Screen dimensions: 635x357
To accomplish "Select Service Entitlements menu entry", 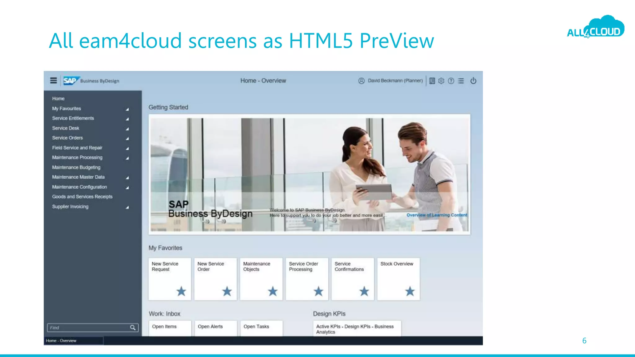I will point(73,118).
